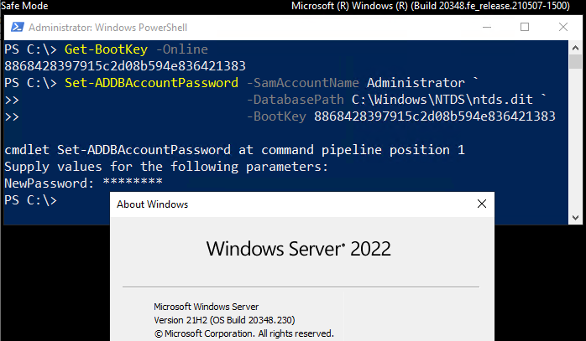This screenshot has width=586, height=341.
Task: Click the PowerShell scrollbar down arrow
Action: click(x=575, y=218)
